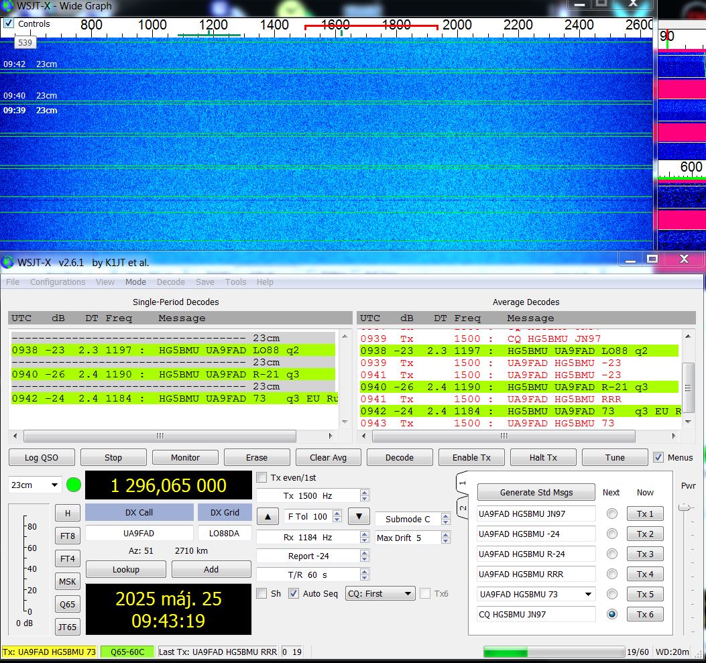
Task: Enable Tx even/1st checkbox
Action: 261,477
